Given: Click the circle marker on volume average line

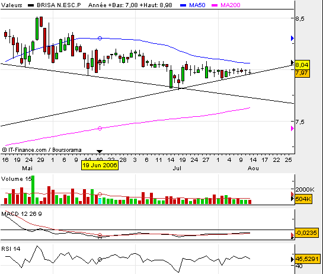Looking at the screenshot, I should pos(100,194).
